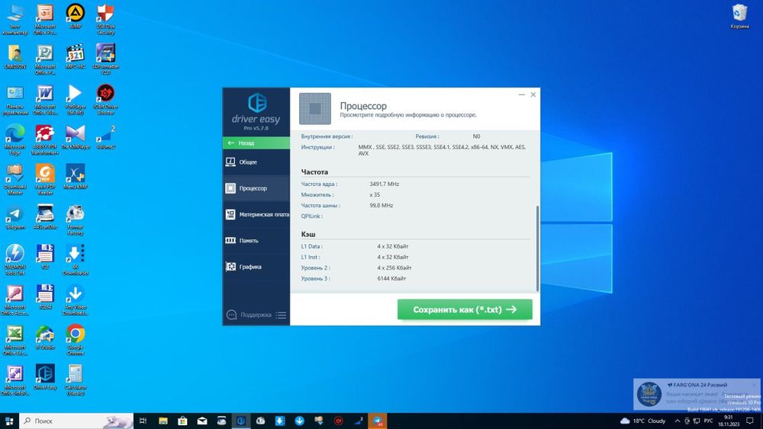
Task: Click the vertical scrollbar in processor details
Action: pos(537,248)
